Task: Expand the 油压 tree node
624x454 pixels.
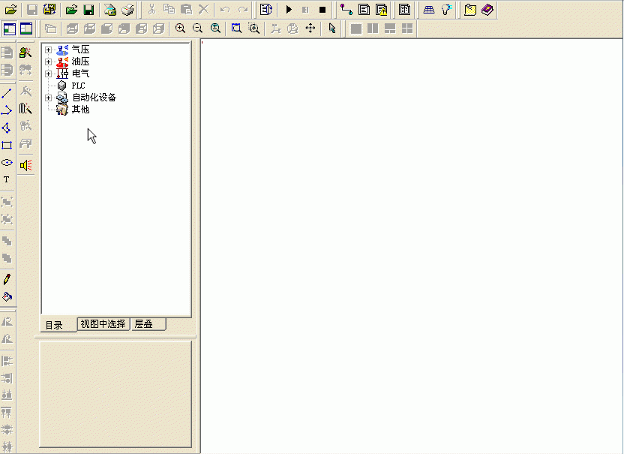Action: [49, 62]
